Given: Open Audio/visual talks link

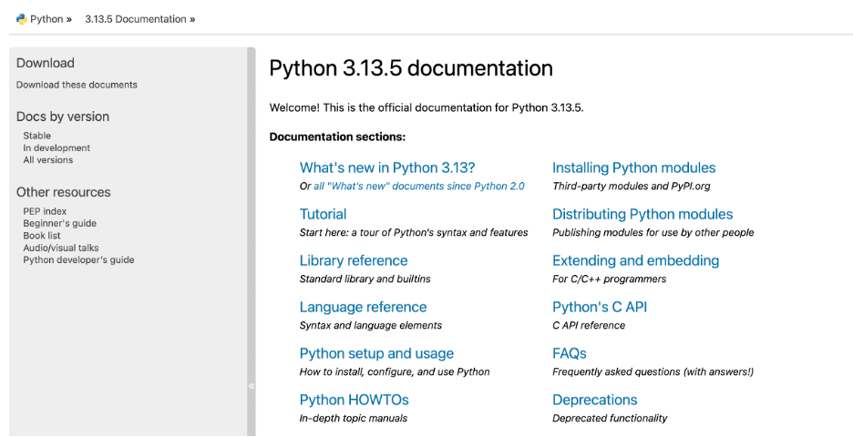Looking at the screenshot, I should click(x=61, y=248).
